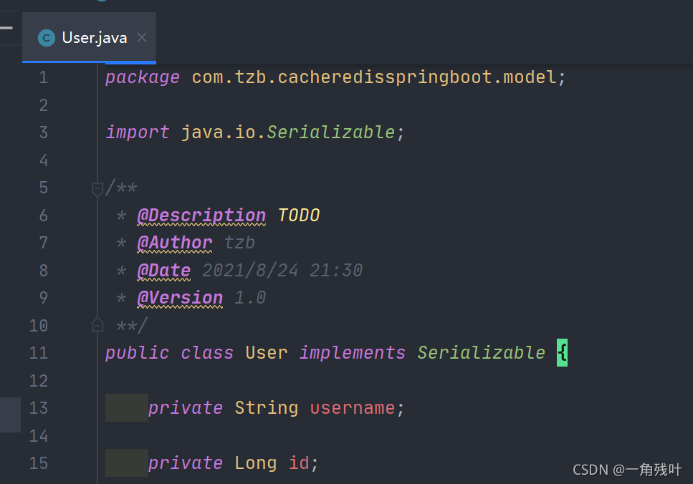
Task: Click line number 11 in the gutter
Action: click(39, 353)
